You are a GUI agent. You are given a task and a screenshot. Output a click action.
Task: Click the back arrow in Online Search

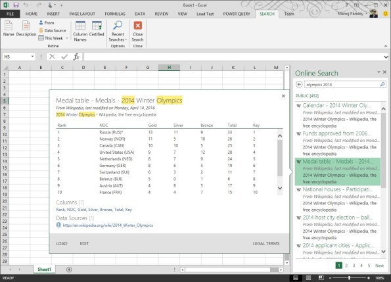tap(299, 85)
